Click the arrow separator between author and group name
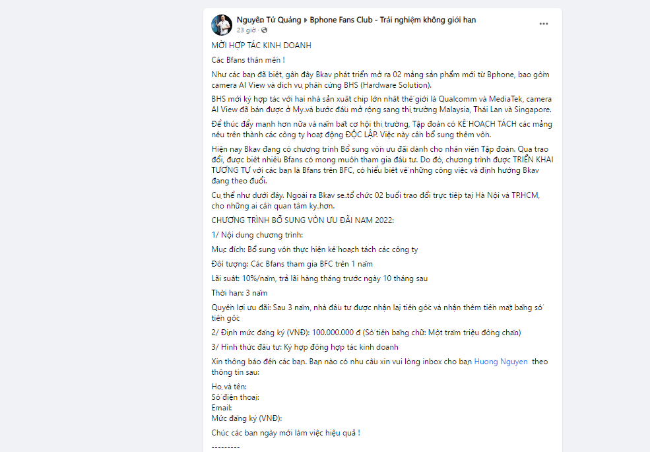Viewport: 650px width, 452px height. [x=306, y=20]
